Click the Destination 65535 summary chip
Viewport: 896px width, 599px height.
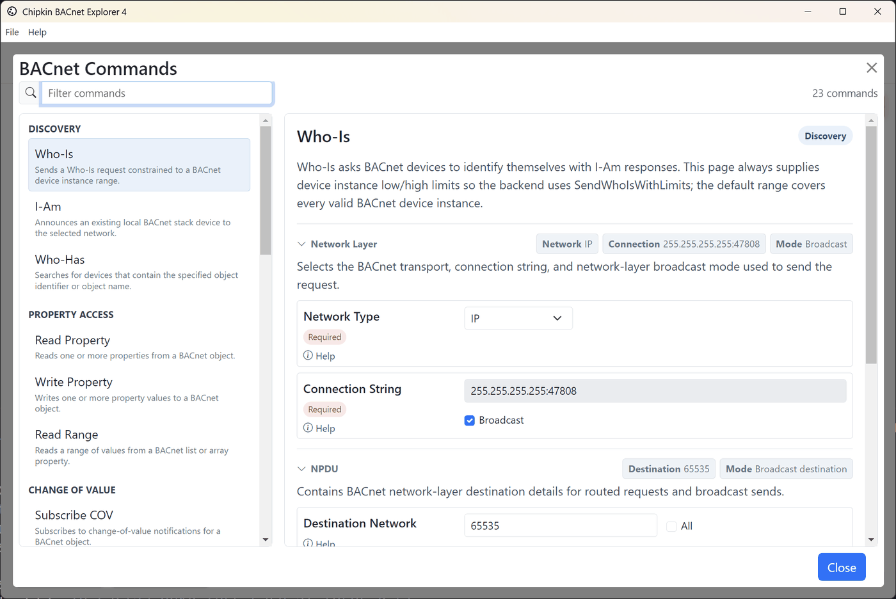coord(669,468)
